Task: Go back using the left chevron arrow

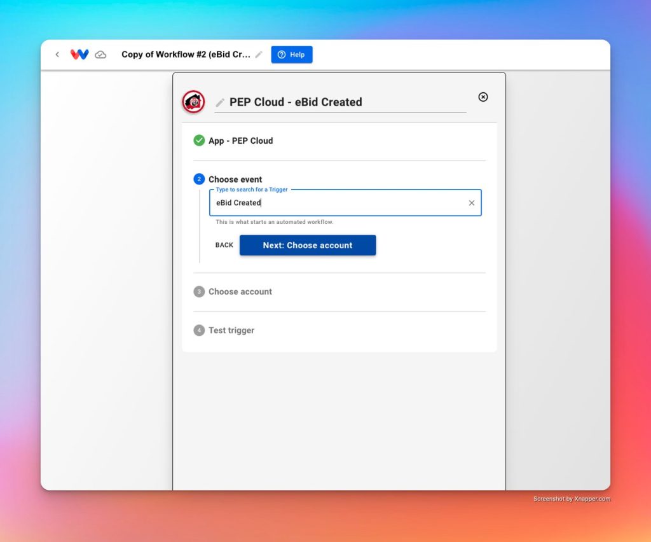Action: click(57, 55)
